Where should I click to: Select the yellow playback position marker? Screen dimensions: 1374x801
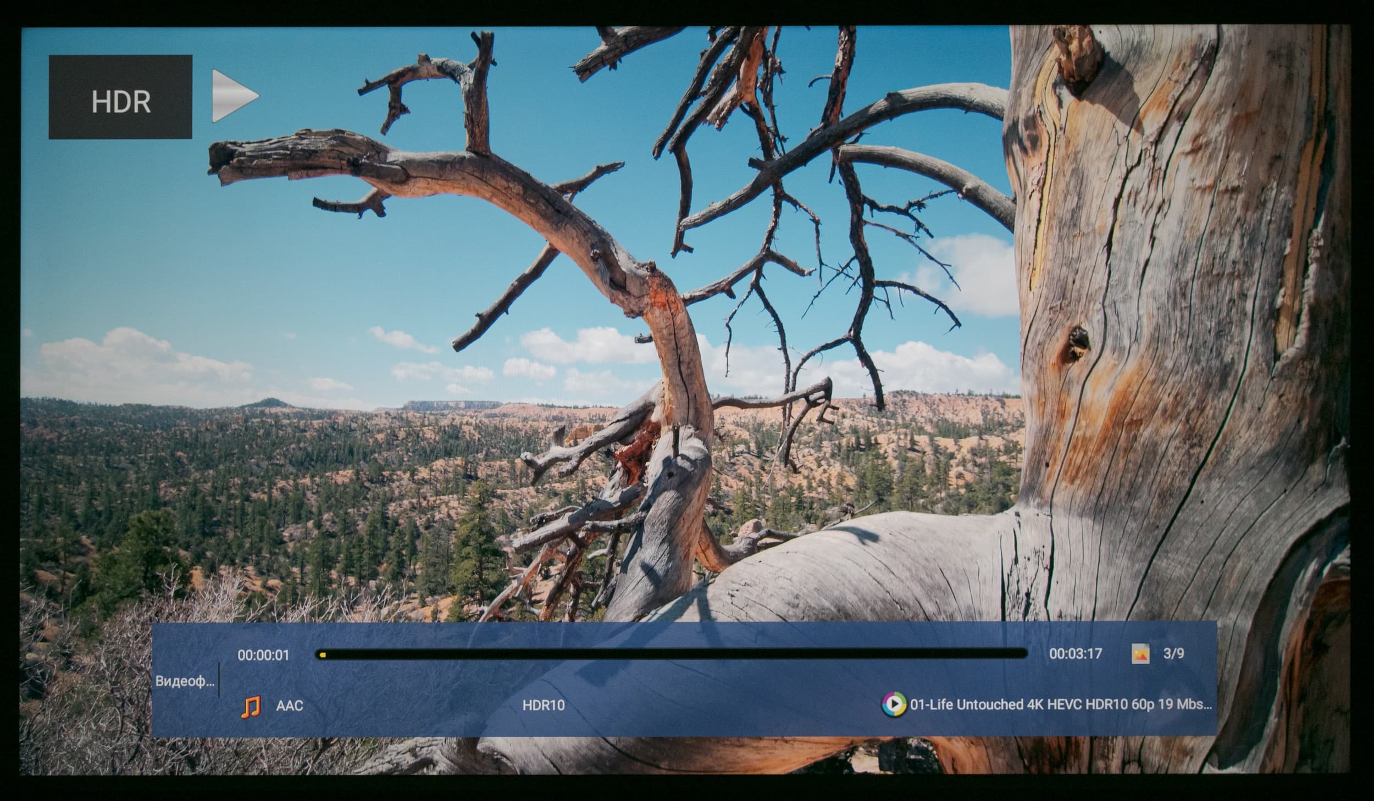323,654
